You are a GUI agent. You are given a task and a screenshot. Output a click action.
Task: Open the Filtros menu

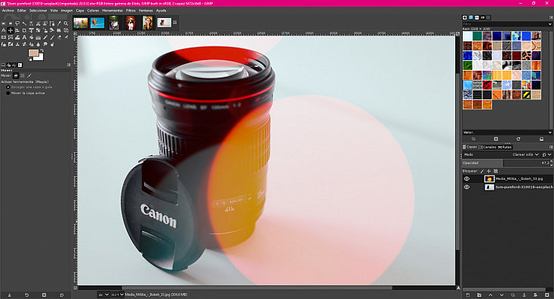pos(131,11)
